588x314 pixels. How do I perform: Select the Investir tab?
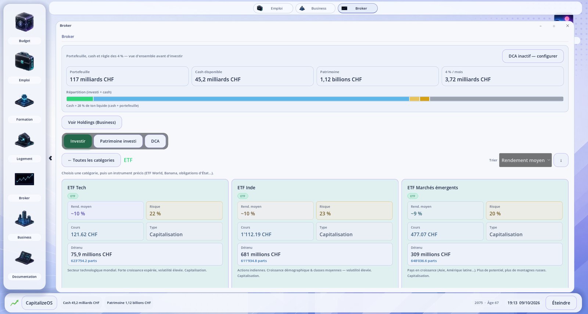[x=78, y=141]
